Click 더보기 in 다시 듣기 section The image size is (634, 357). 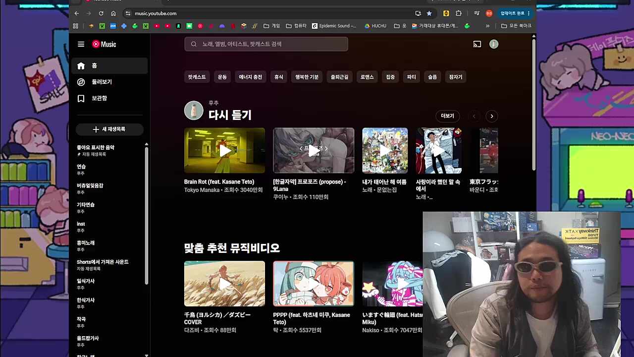pos(447,116)
